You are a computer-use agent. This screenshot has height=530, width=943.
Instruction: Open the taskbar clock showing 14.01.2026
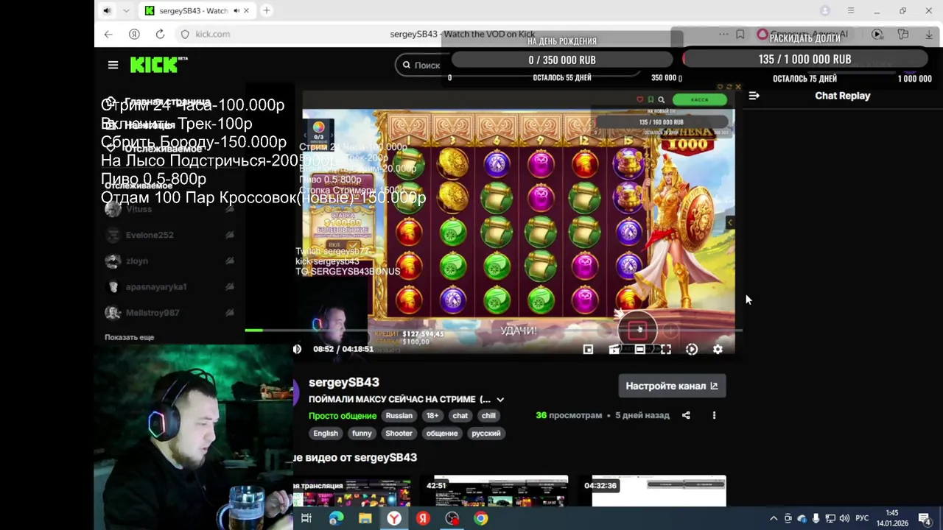click(x=892, y=518)
